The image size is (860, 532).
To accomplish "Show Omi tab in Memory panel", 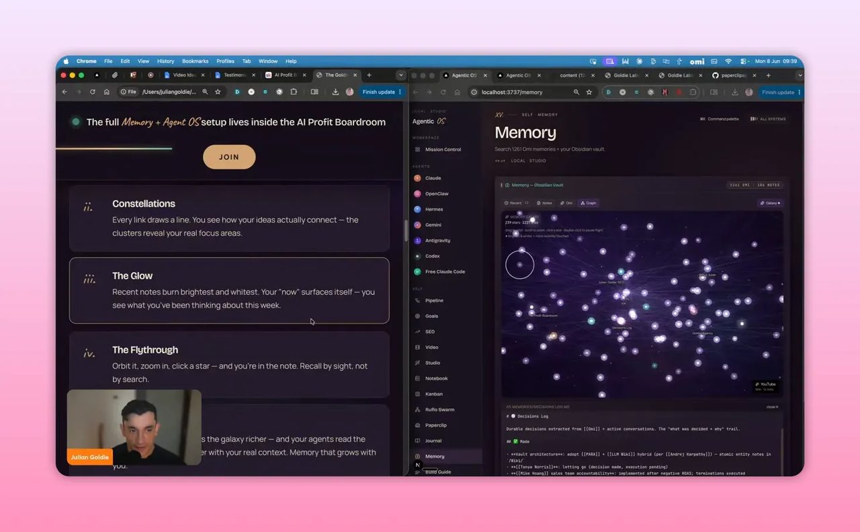I will pos(566,203).
